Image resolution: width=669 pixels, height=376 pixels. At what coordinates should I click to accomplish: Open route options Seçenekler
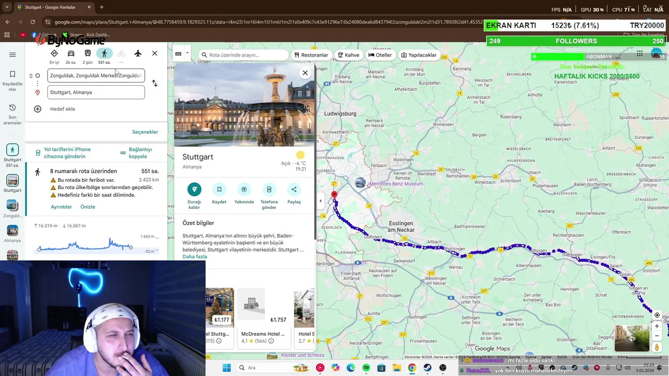tap(145, 132)
